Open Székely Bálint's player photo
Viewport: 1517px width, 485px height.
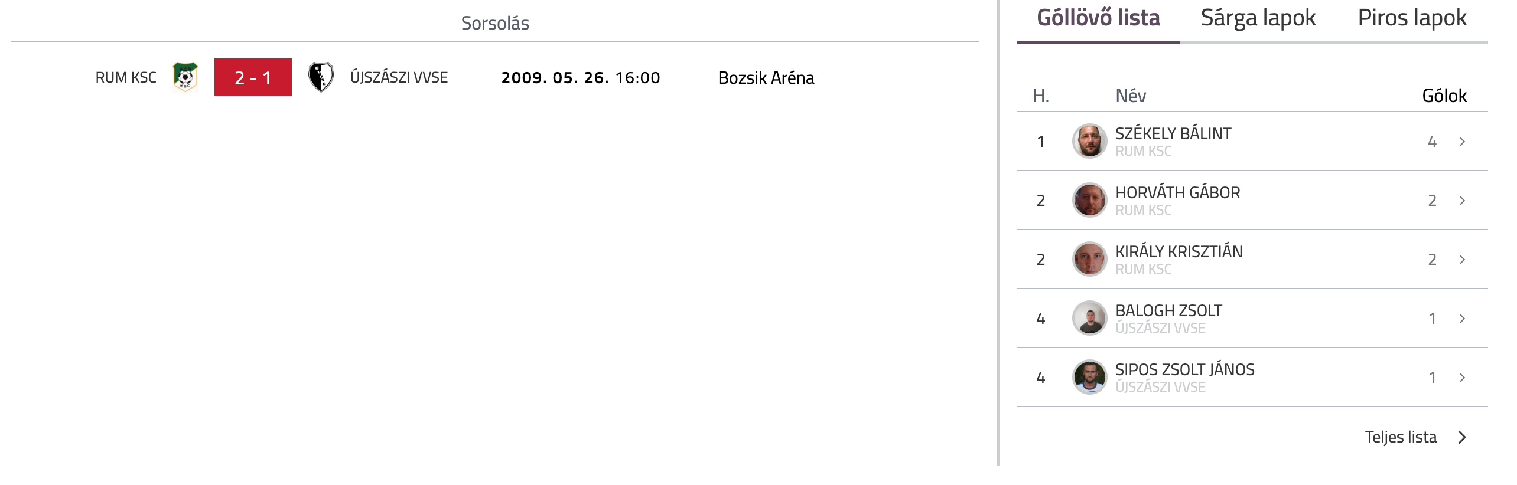coord(1089,141)
